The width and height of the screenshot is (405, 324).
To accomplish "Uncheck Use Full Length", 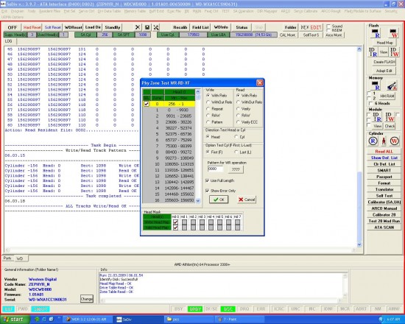I will 207,180.
